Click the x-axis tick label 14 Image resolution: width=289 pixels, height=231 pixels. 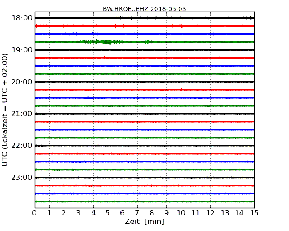point(239,213)
